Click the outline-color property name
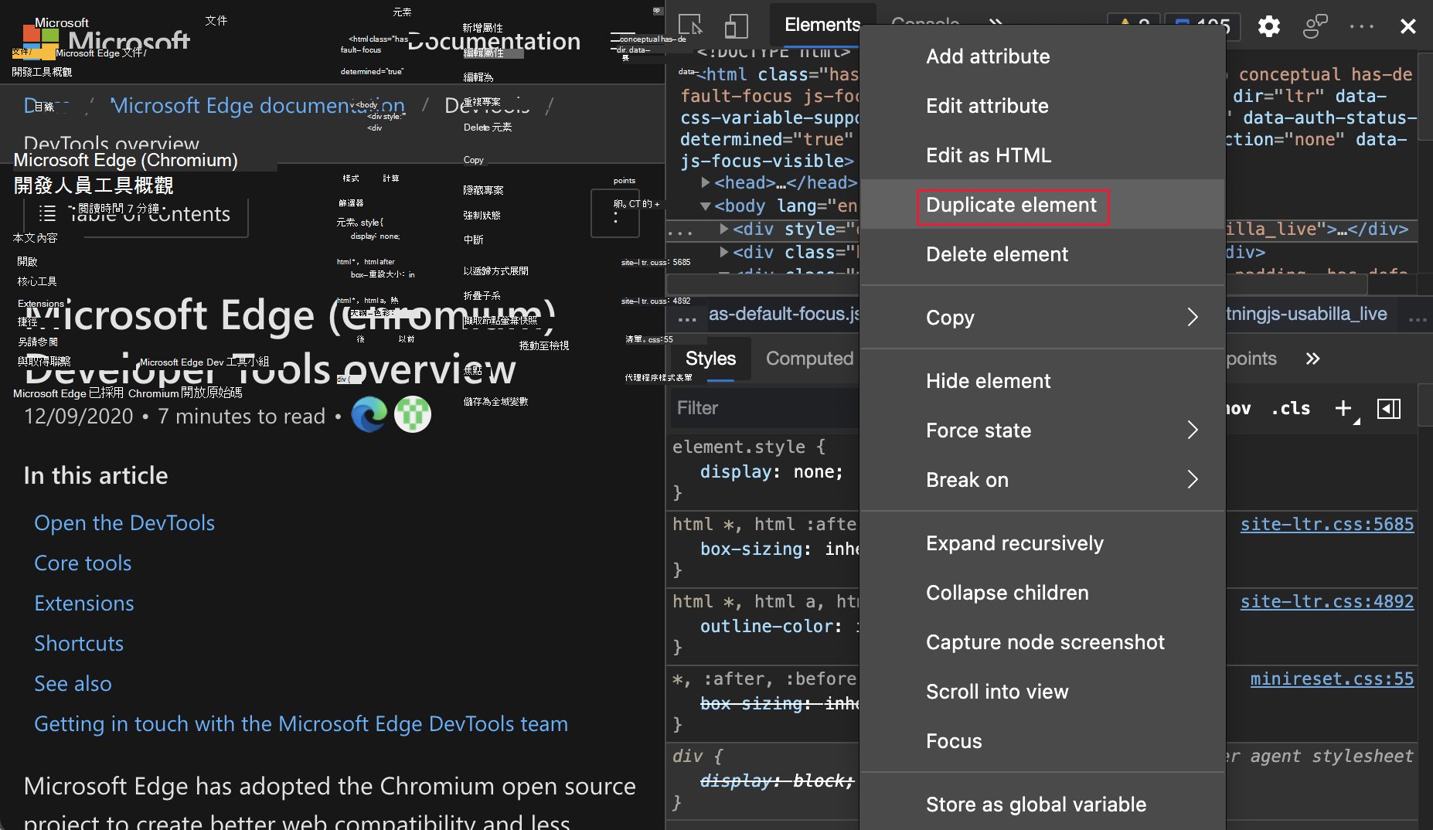 [768, 626]
